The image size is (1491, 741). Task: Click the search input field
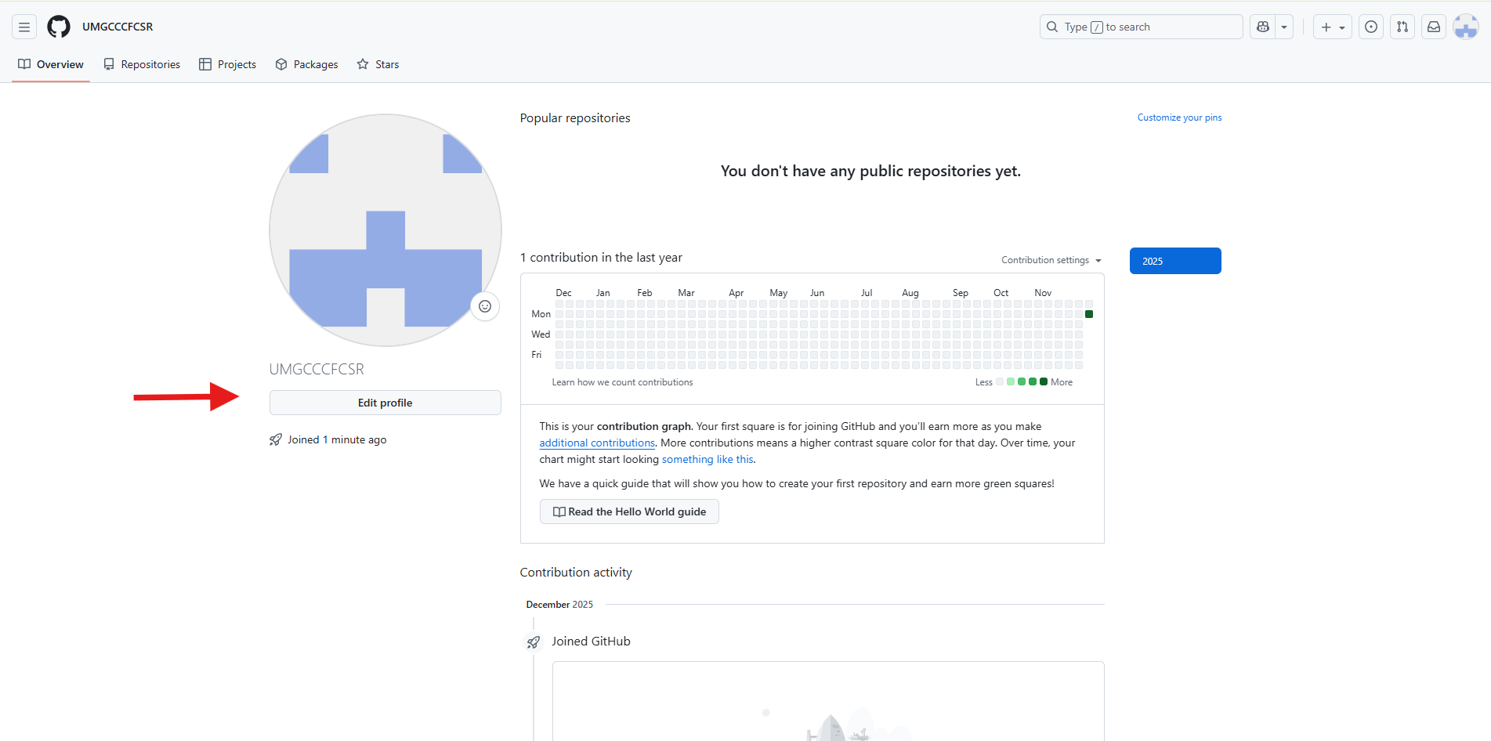tap(1141, 27)
